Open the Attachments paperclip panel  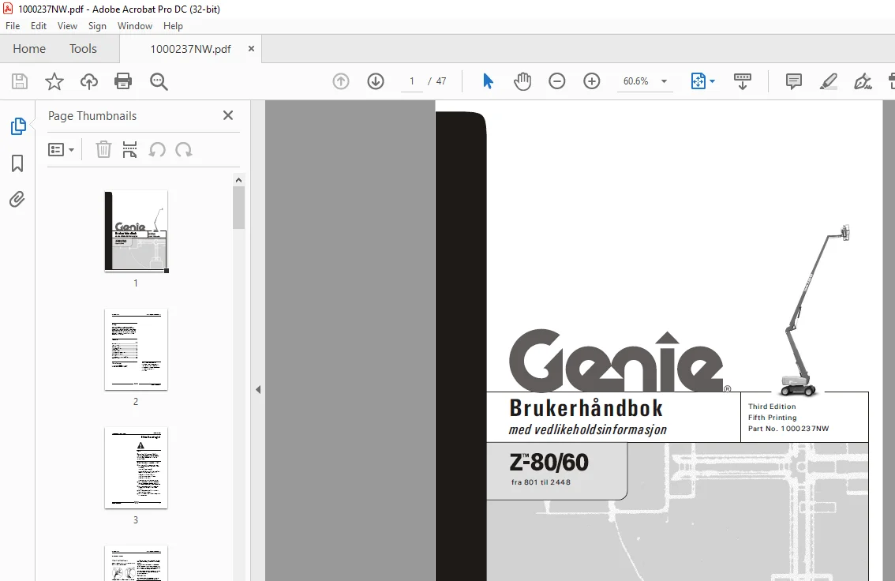click(x=17, y=199)
